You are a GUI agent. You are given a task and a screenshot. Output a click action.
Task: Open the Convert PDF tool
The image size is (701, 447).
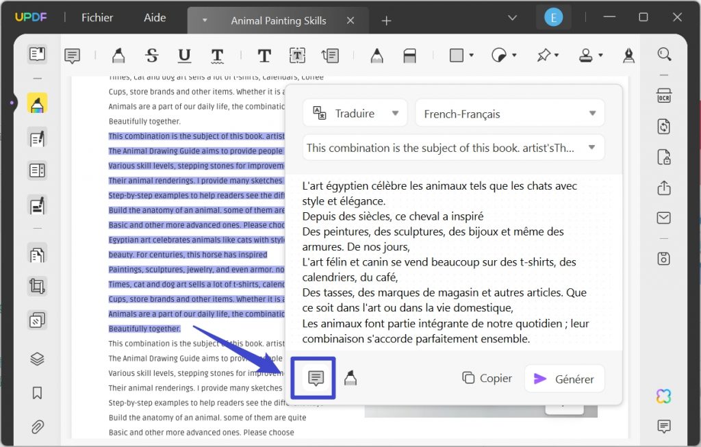click(x=664, y=127)
